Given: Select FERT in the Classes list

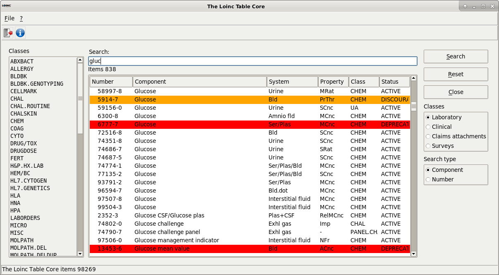Looking at the screenshot, I should click(x=43, y=158).
